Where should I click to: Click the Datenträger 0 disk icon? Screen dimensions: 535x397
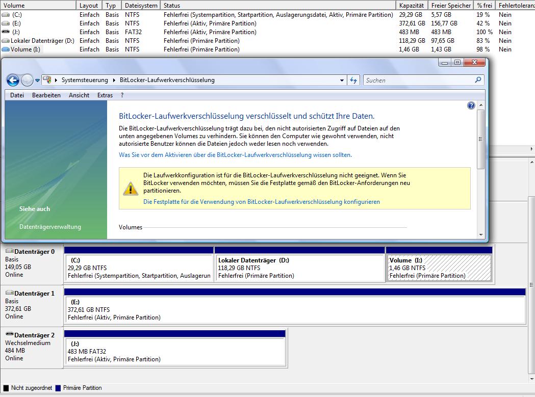[x=10, y=251]
